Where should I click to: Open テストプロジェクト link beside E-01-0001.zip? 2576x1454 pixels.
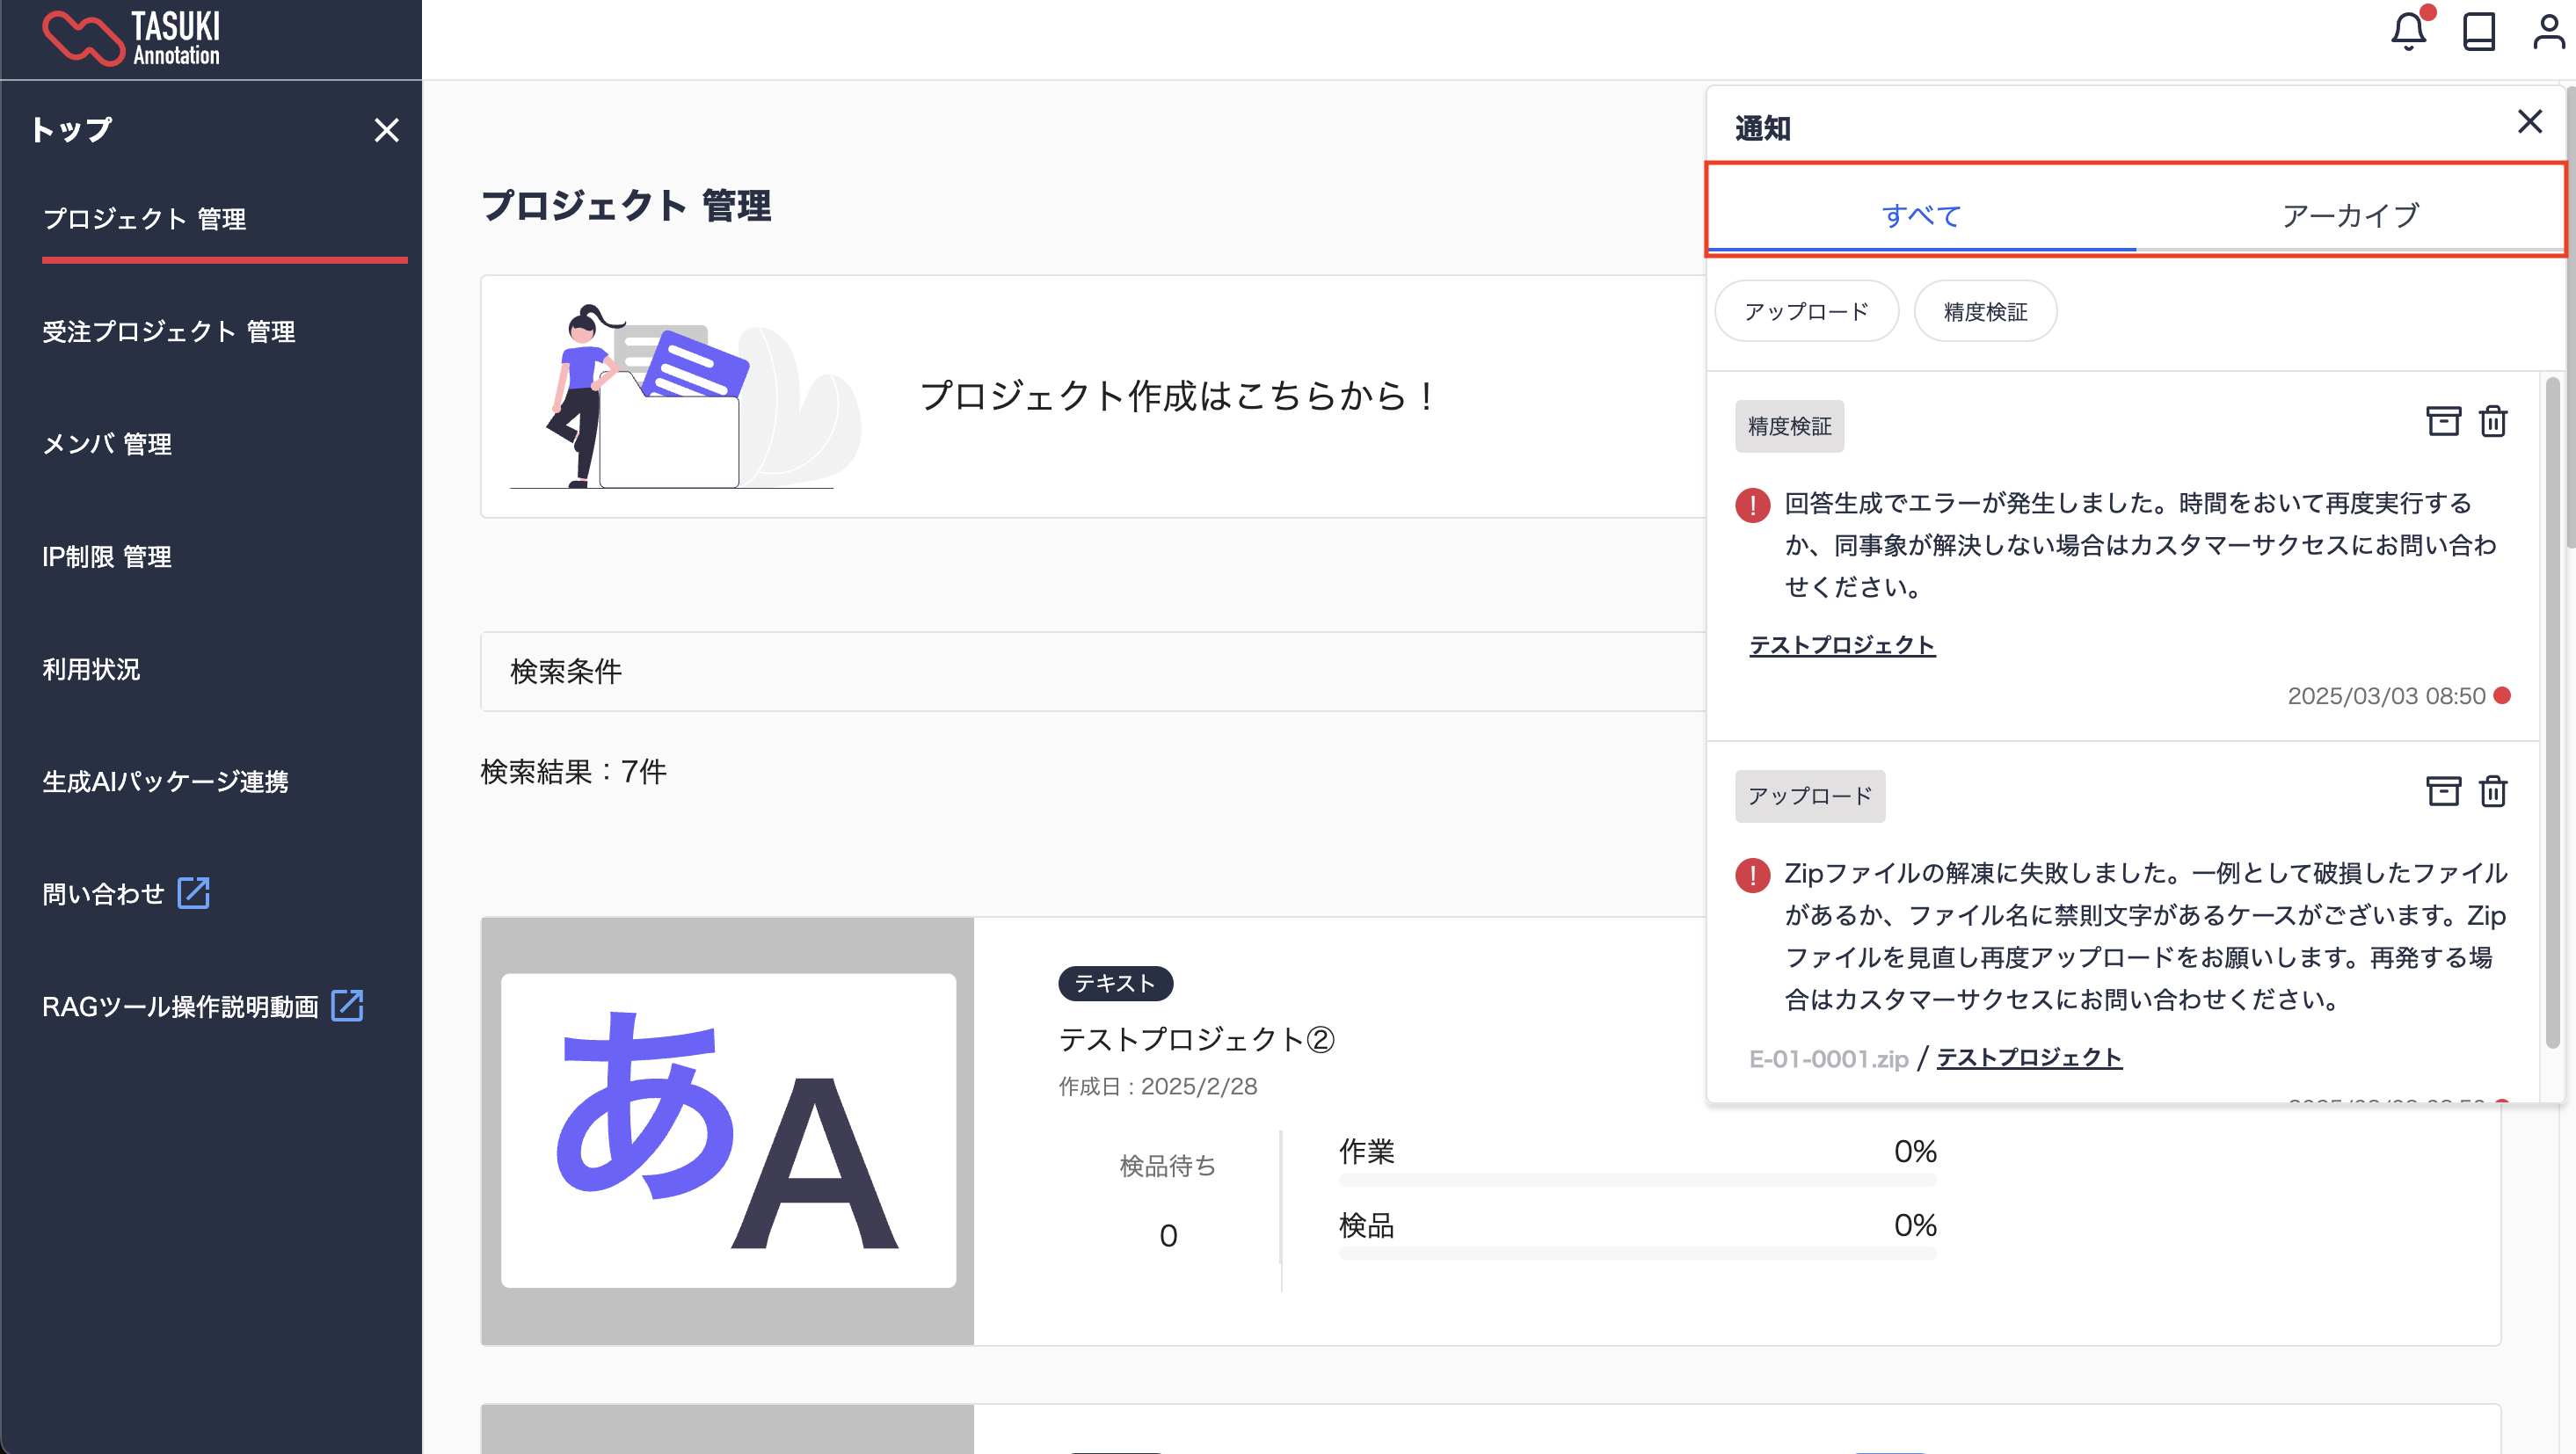point(2029,1057)
